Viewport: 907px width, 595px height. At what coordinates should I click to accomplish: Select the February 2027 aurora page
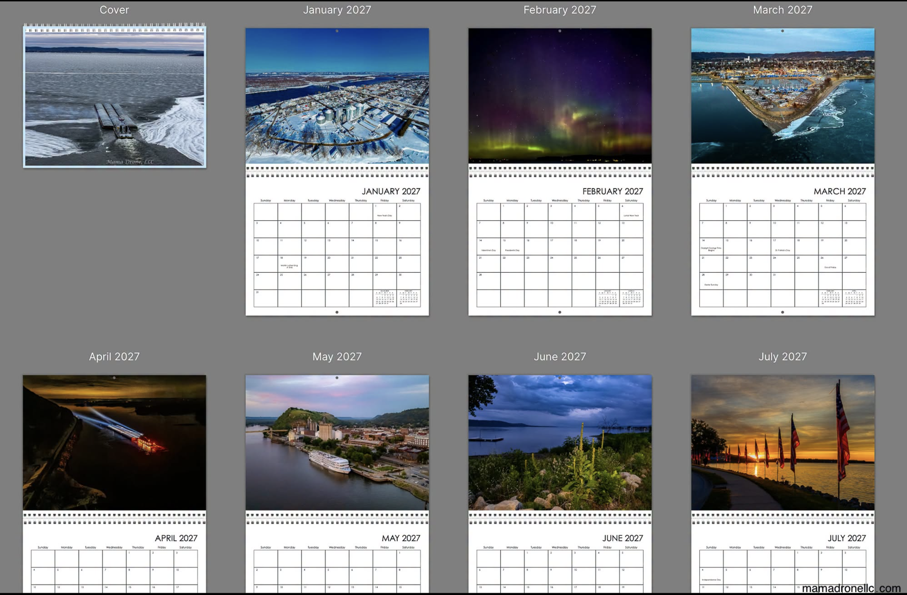coord(560,172)
